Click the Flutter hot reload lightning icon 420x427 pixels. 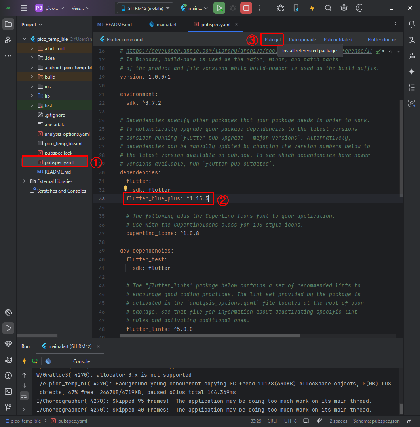coord(312,8)
